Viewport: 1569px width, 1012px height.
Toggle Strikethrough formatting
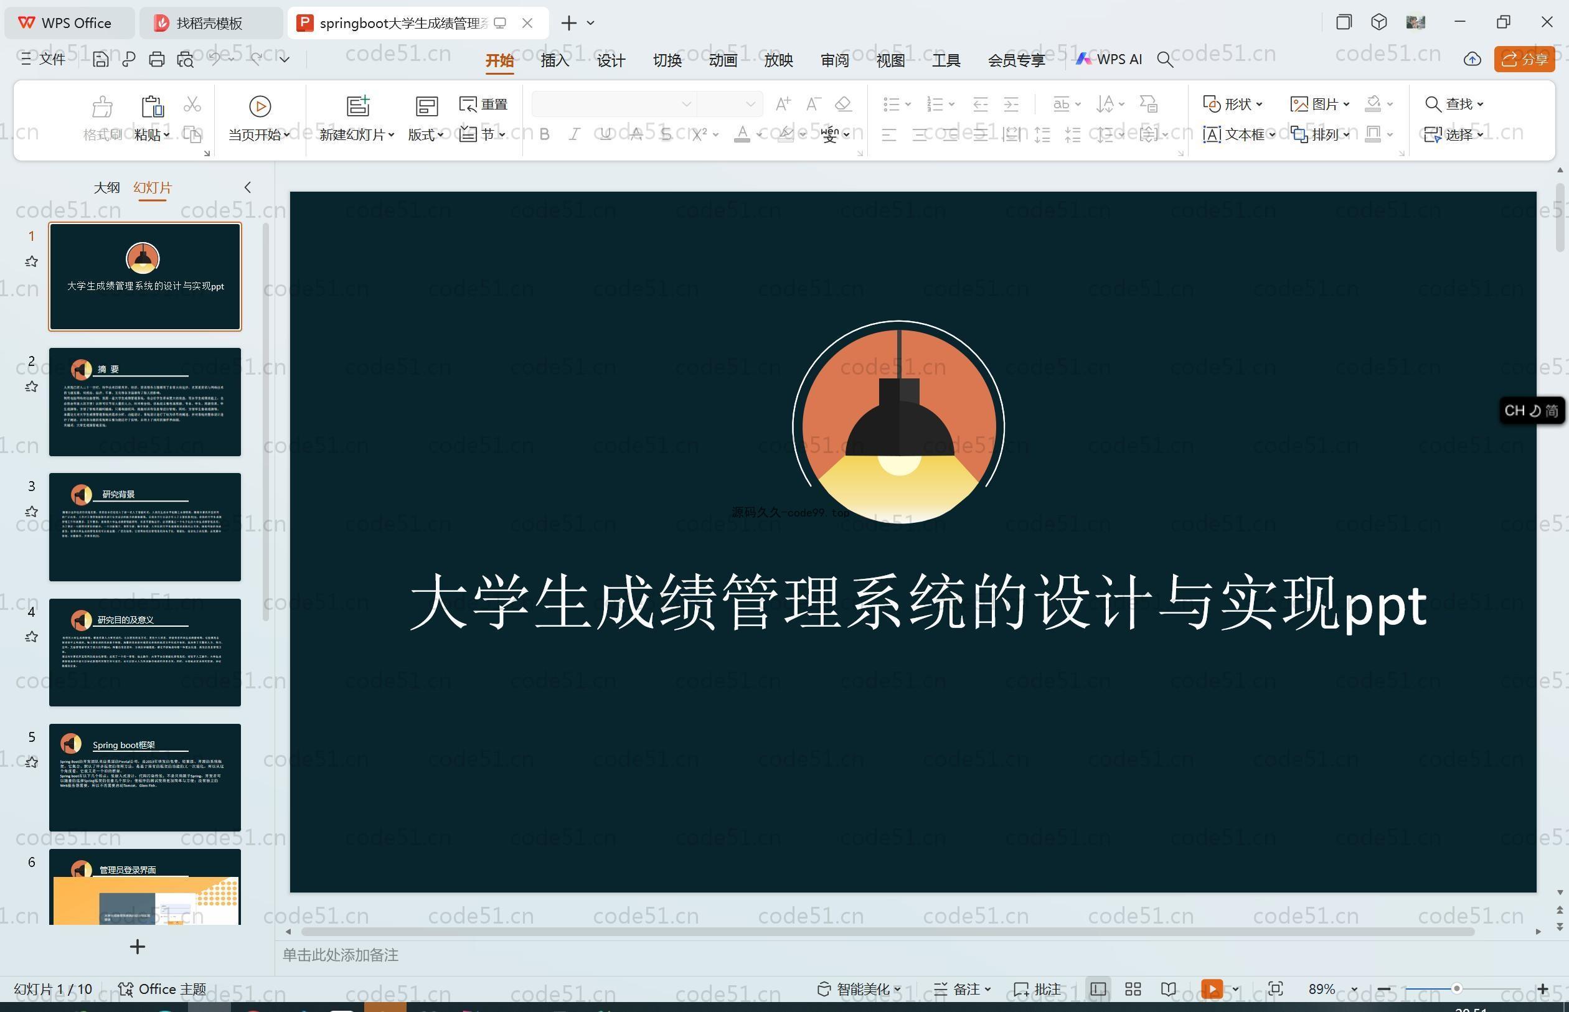636,134
